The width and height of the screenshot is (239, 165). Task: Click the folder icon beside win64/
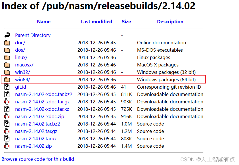coord(7,80)
